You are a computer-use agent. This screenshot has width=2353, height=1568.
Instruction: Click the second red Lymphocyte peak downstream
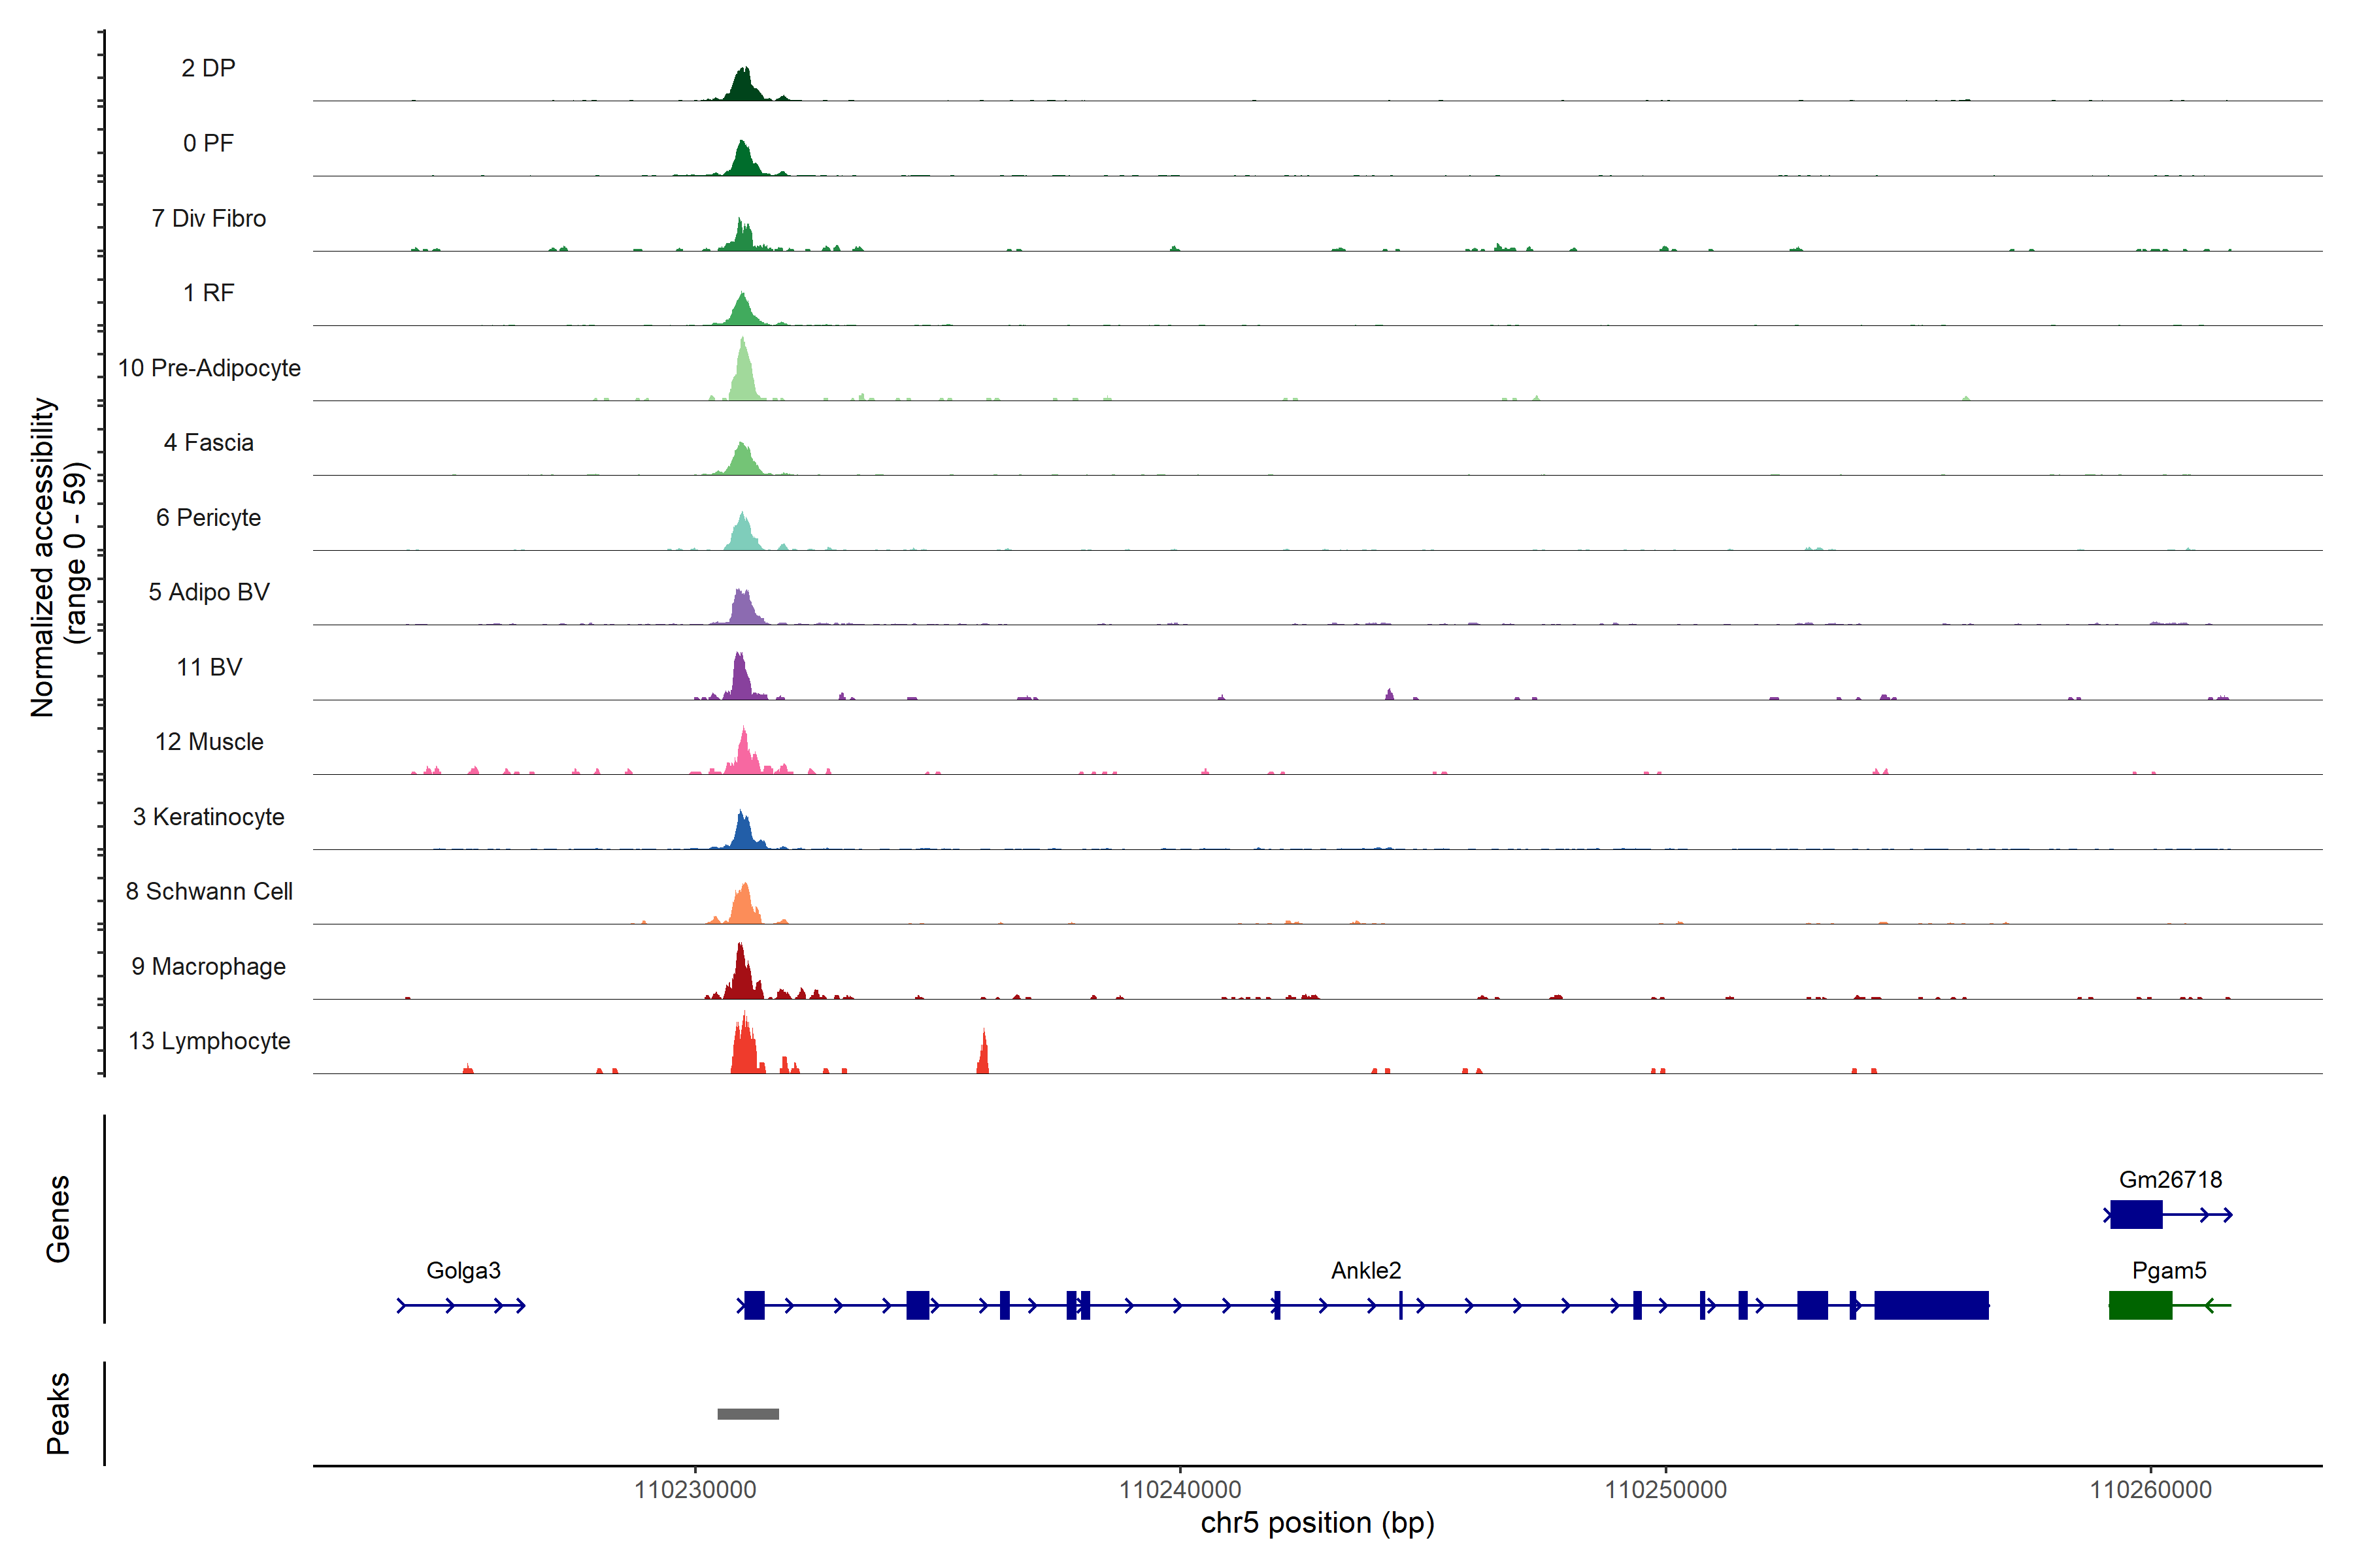point(982,1058)
